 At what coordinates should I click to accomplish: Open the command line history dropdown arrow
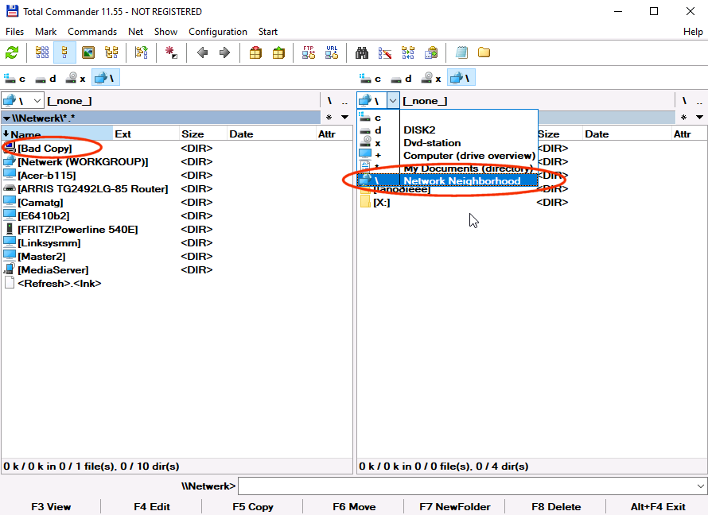(700, 486)
